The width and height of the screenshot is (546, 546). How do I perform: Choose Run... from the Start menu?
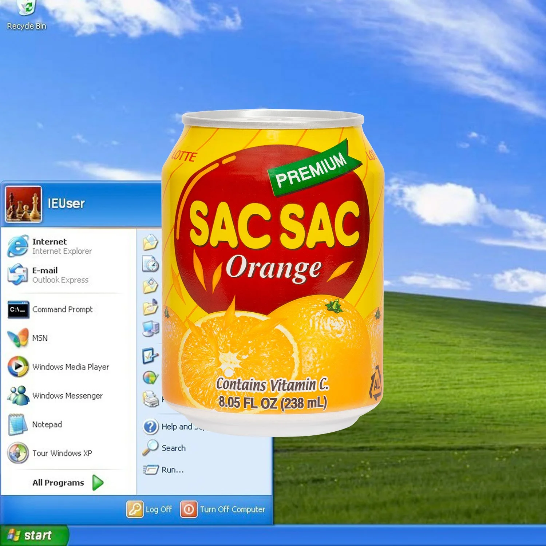[163, 470]
